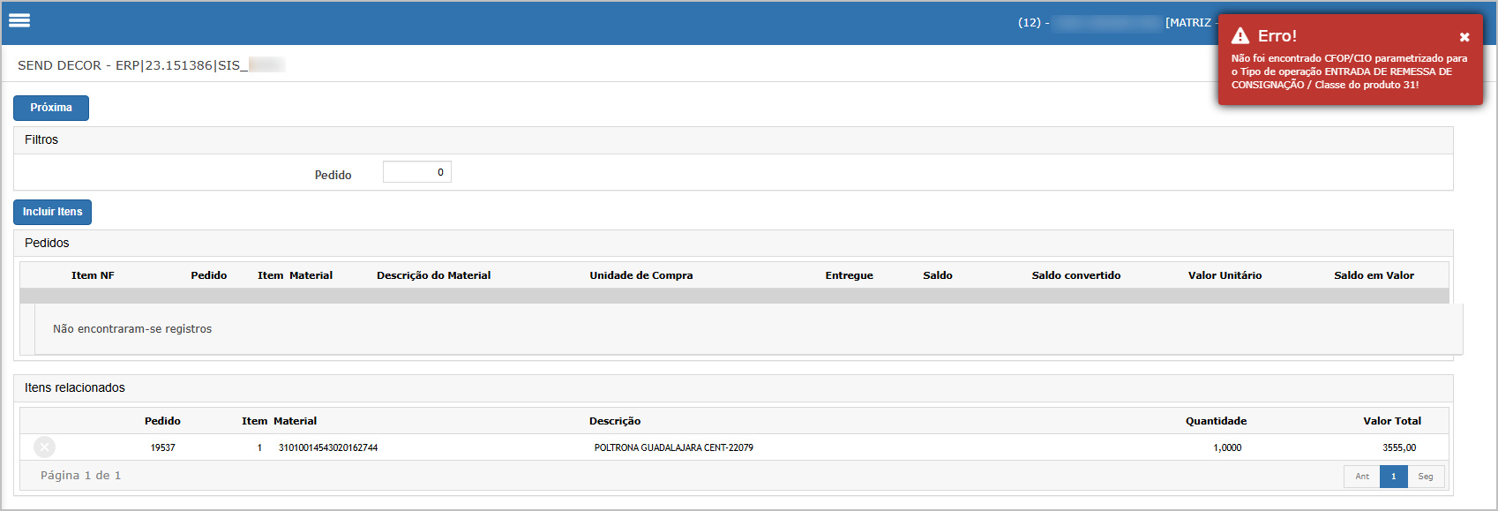The width and height of the screenshot is (1498, 511).
Task: Select material code 31010014543020162744
Action: point(328,447)
